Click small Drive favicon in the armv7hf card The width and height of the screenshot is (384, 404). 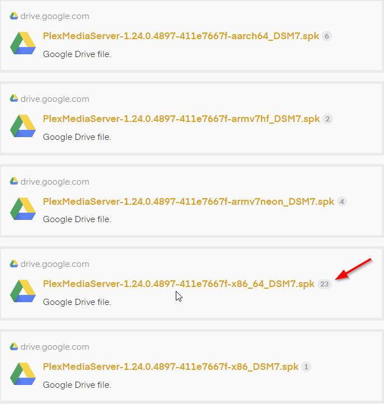coord(14,98)
